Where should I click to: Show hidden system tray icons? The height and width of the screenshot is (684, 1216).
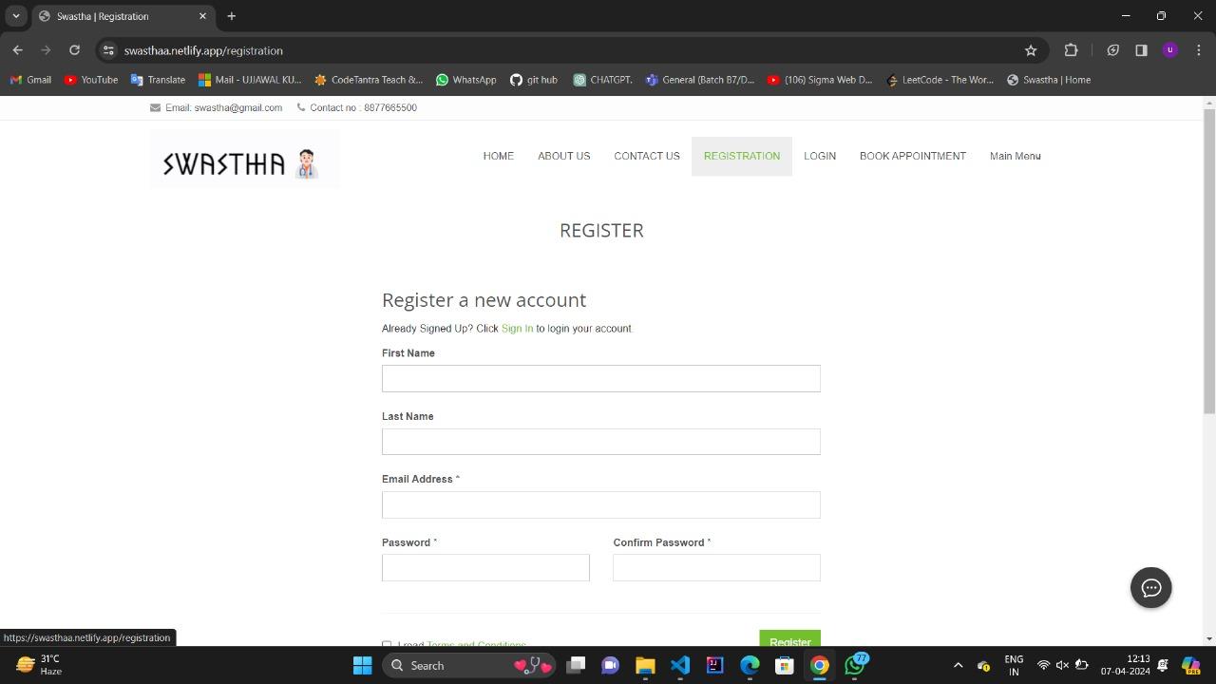[958, 665]
